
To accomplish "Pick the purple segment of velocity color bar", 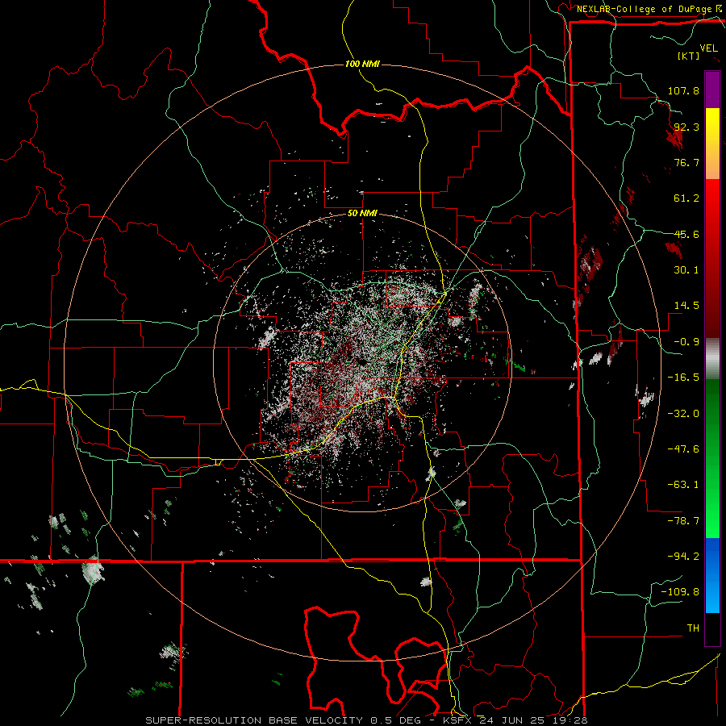I will (712, 90).
